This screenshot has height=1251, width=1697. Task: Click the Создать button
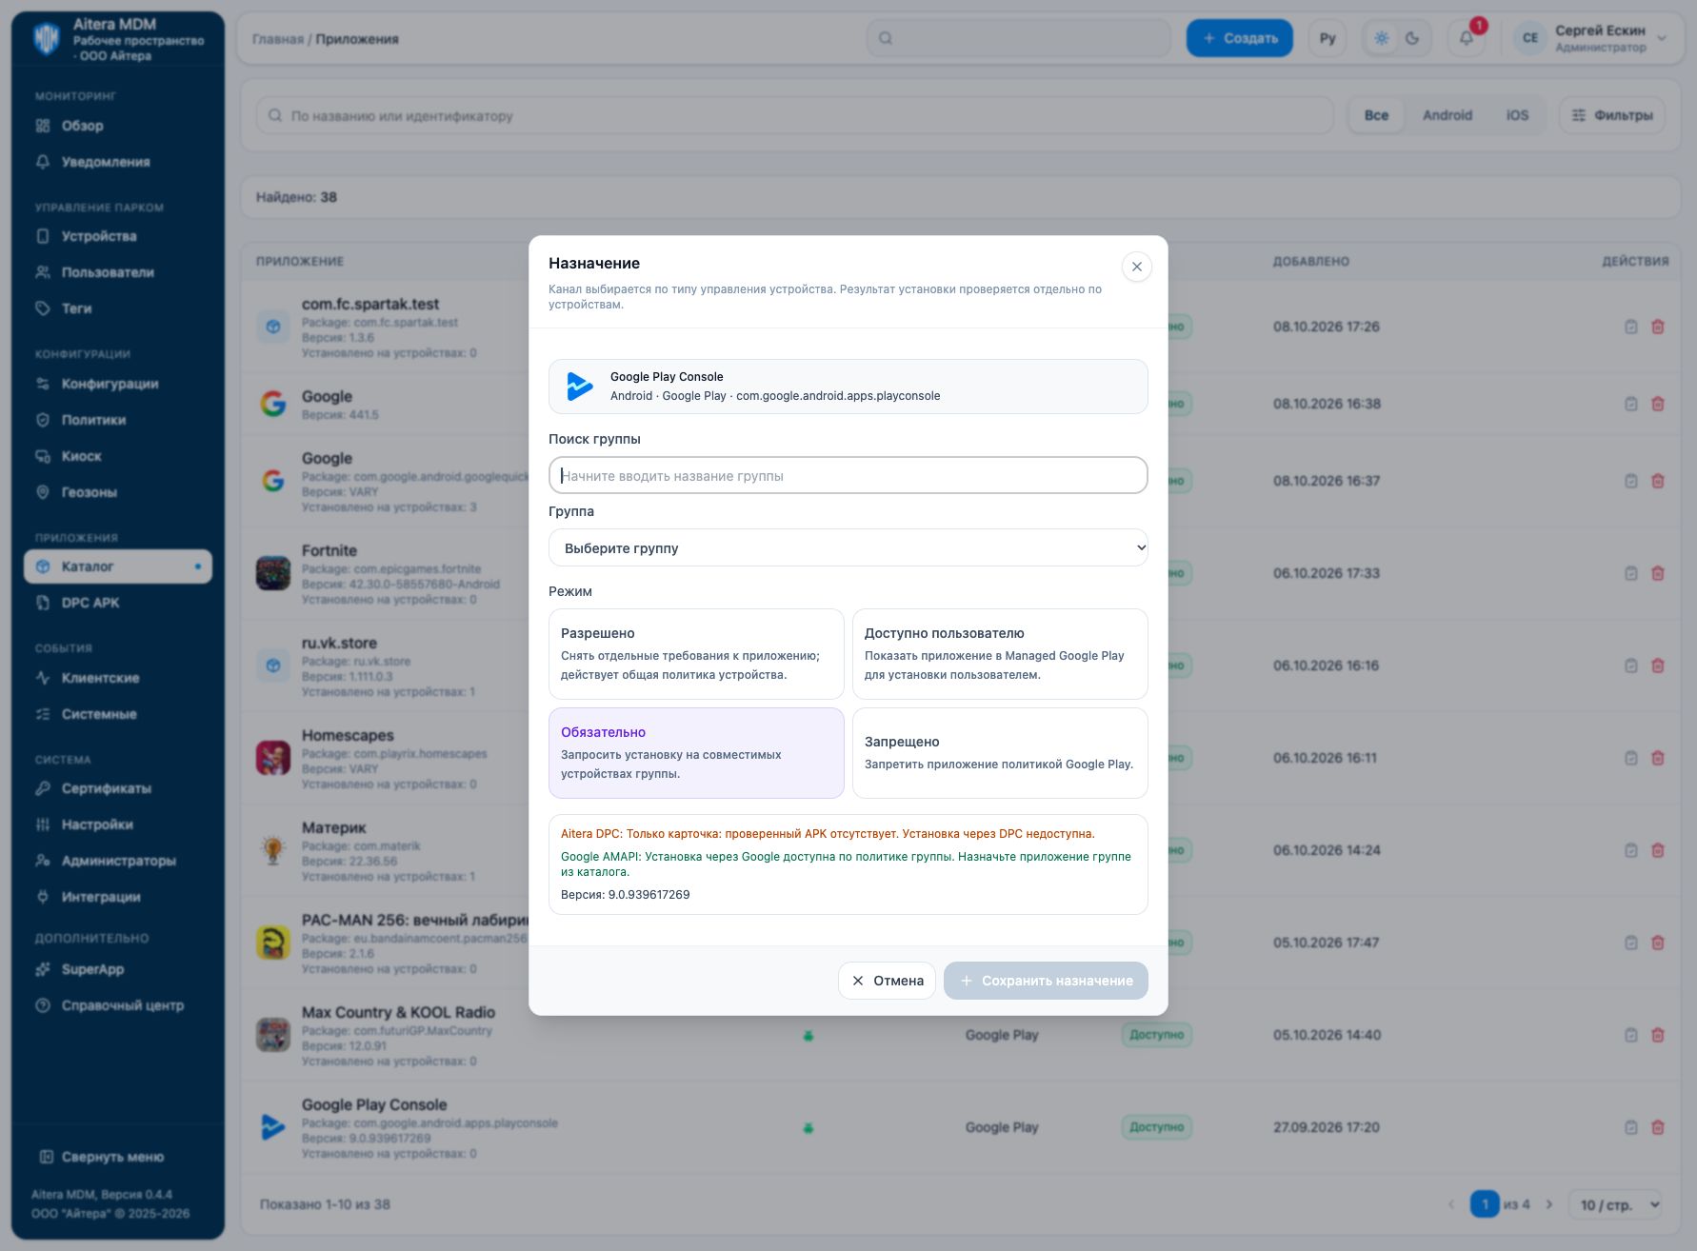click(x=1239, y=38)
